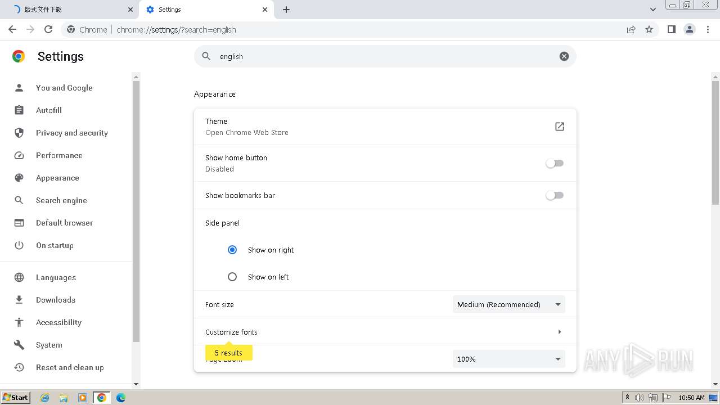The height and width of the screenshot is (405, 720).
Task: Open the Font size dropdown
Action: tap(508, 304)
